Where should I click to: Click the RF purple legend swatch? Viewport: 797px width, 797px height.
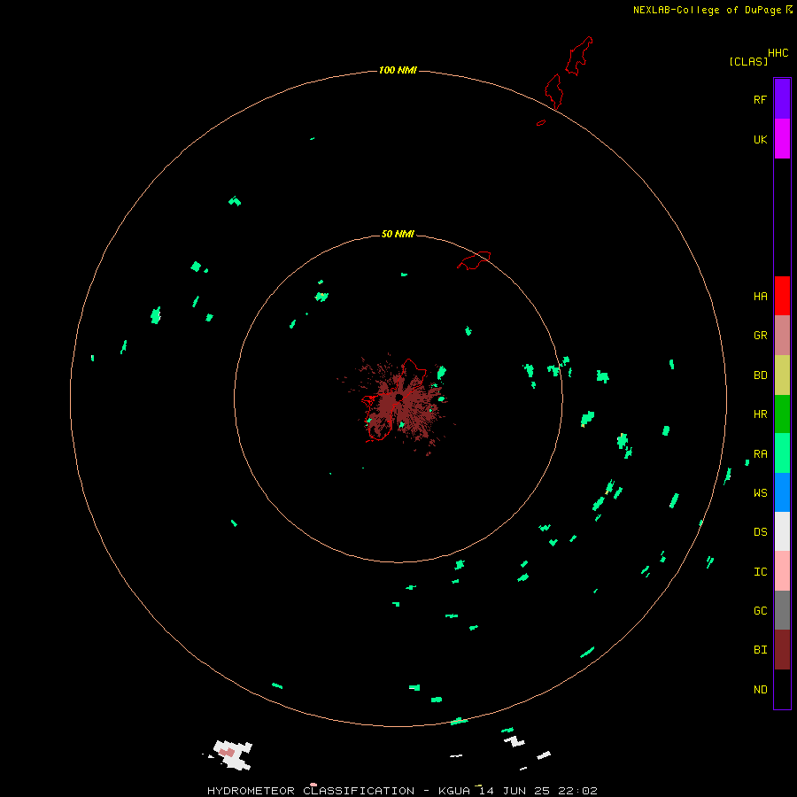[782, 99]
